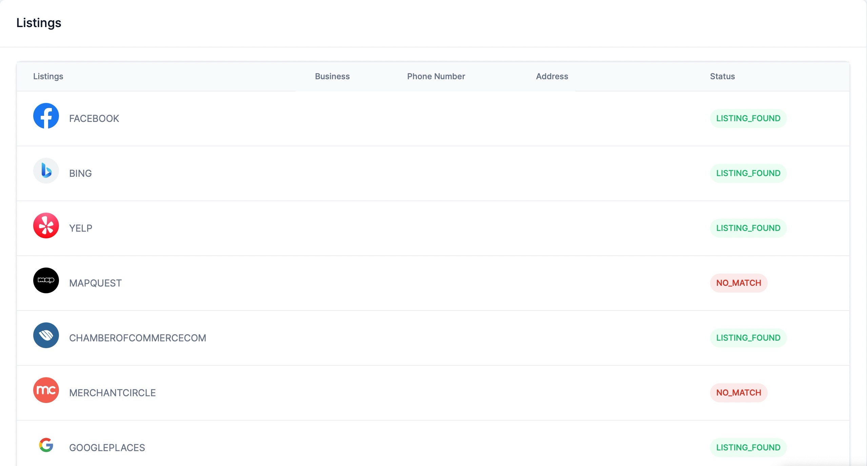The height and width of the screenshot is (466, 867).
Task: Click the Google Places logo icon
Action: click(46, 445)
